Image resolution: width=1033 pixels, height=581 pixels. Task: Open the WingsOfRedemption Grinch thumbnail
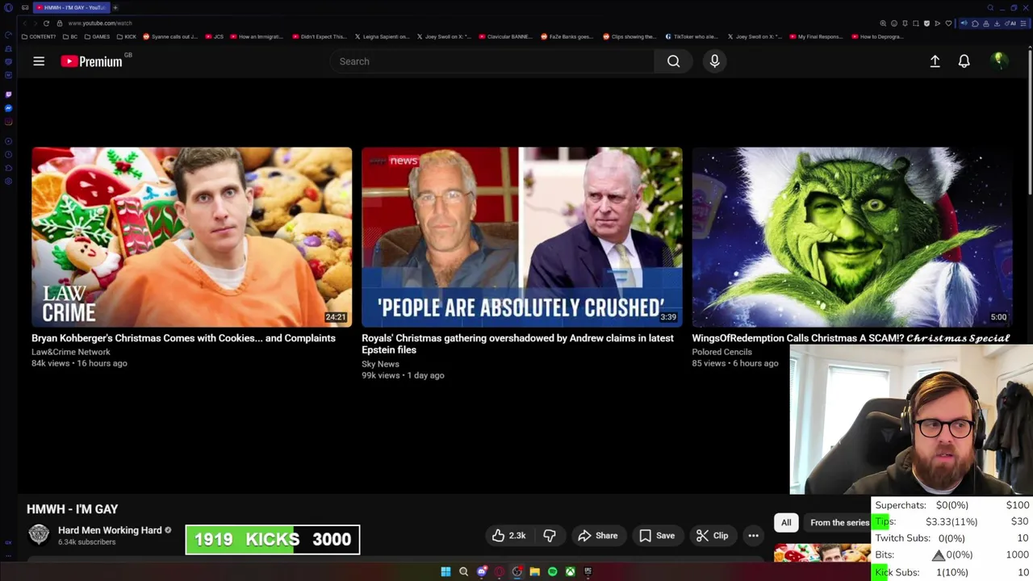[851, 236]
